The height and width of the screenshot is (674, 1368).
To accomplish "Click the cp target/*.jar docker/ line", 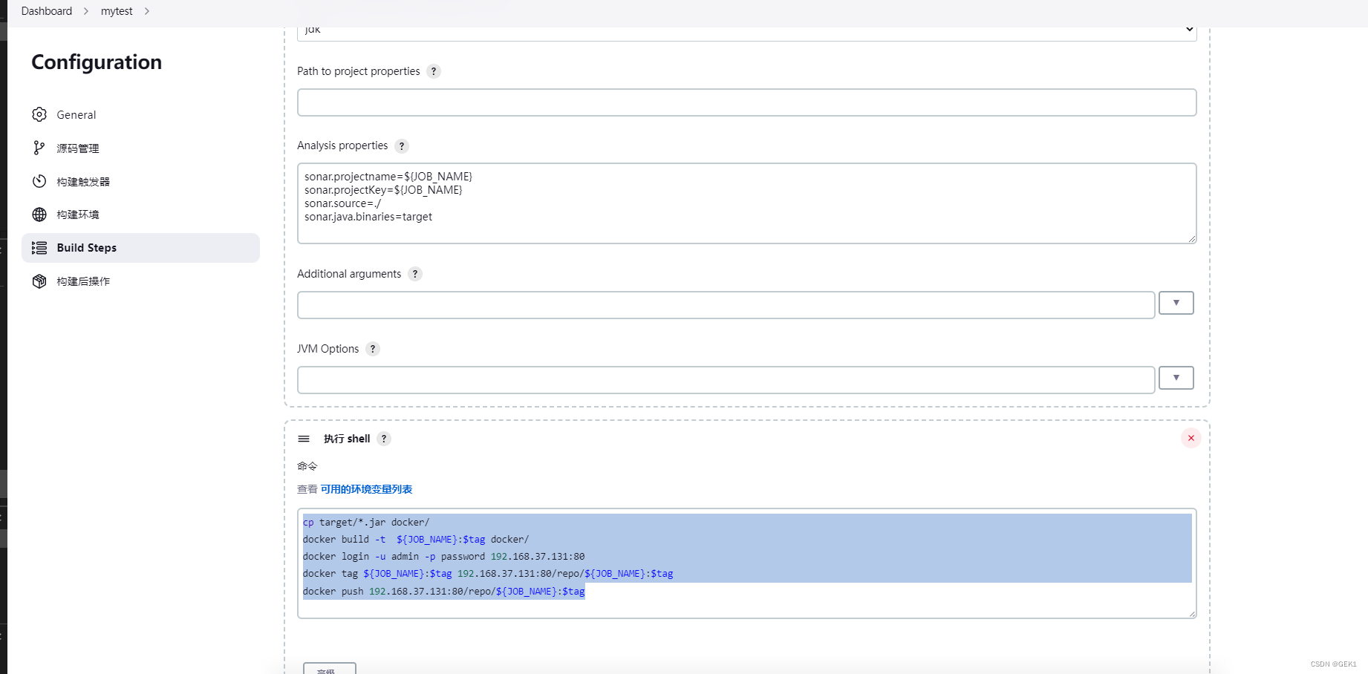I will tap(366, 523).
